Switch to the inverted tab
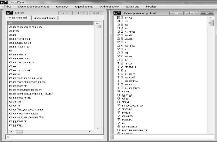 click(x=44, y=18)
